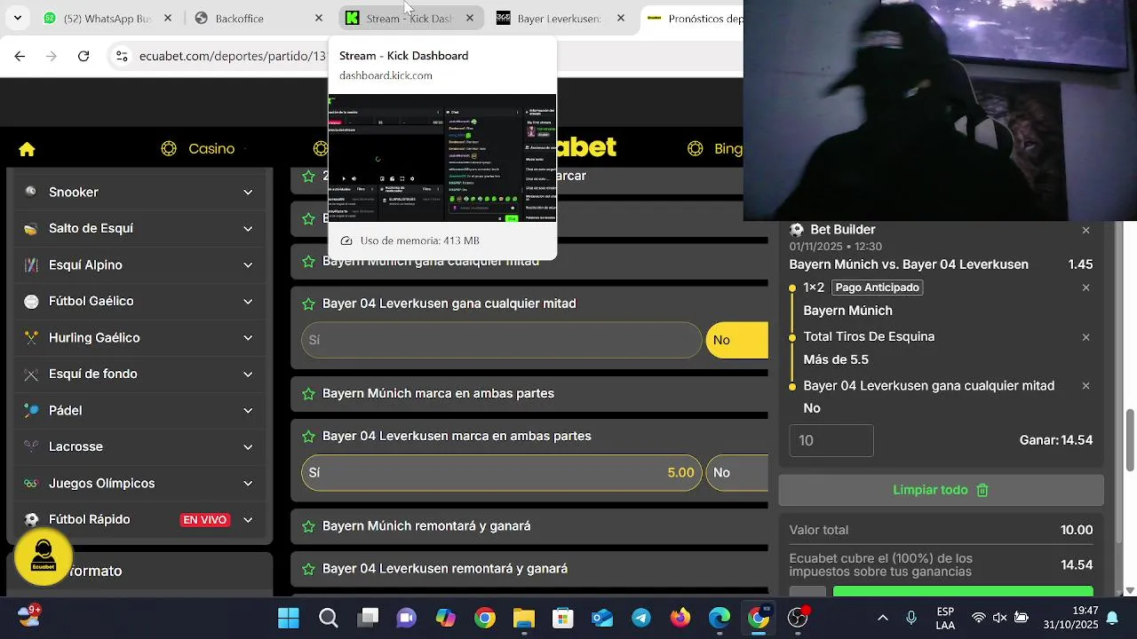Switch to WhatsApp Business tab
Image resolution: width=1137 pixels, height=639 pixels.
pos(108,18)
